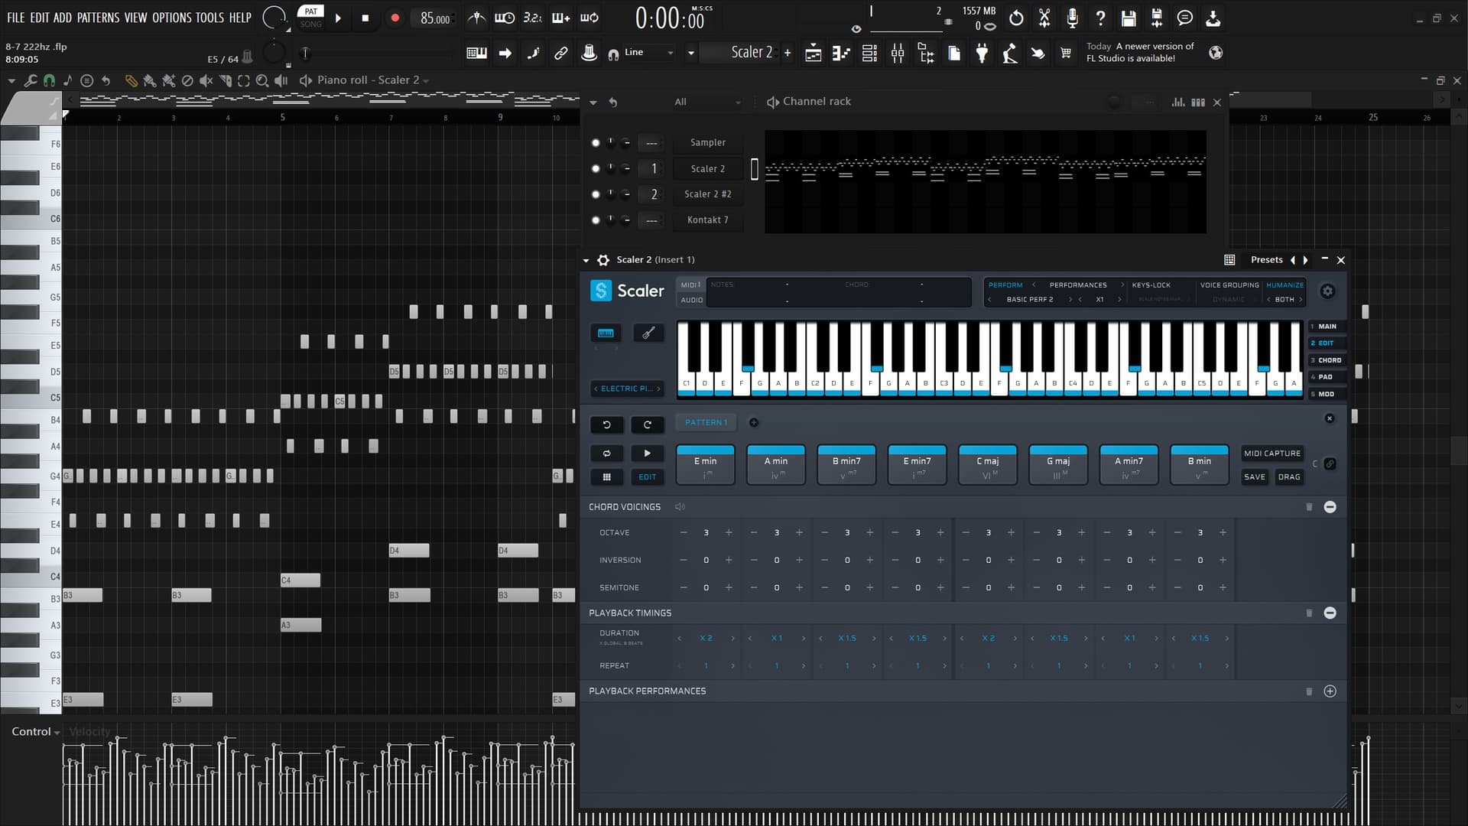Click the main pitch slider knob
Screen dimensions: 1468x826
(x=274, y=53)
